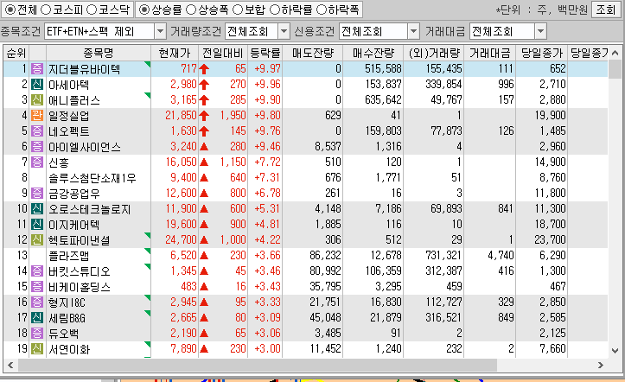The image size is (625, 382).
Task: Click the horizontal scrollbar thumb
Action: pyautogui.click(x=258, y=365)
